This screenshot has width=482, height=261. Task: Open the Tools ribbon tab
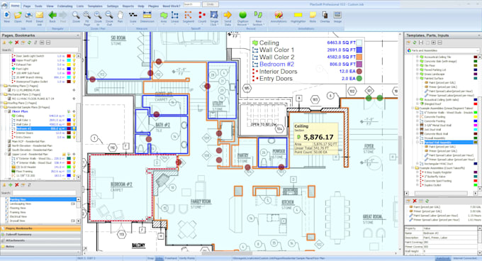tap(38, 6)
